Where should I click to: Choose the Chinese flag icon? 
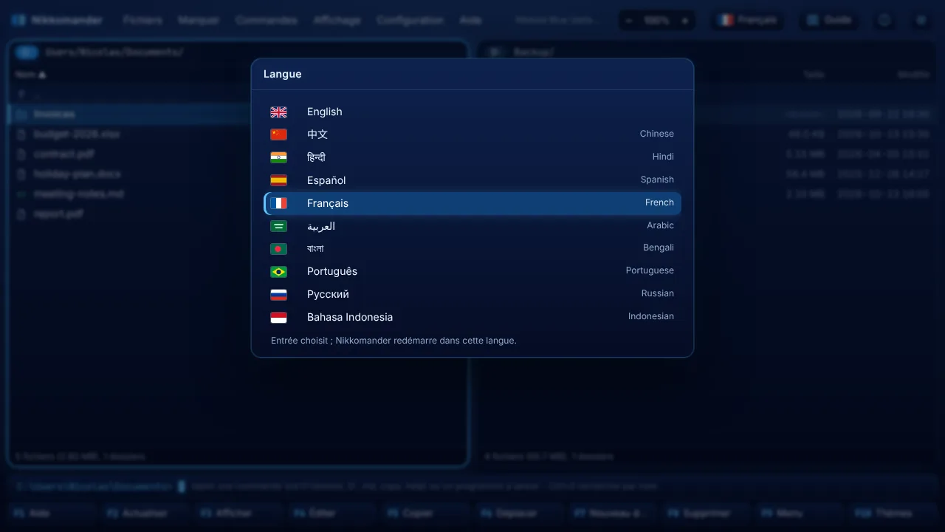pyautogui.click(x=278, y=134)
